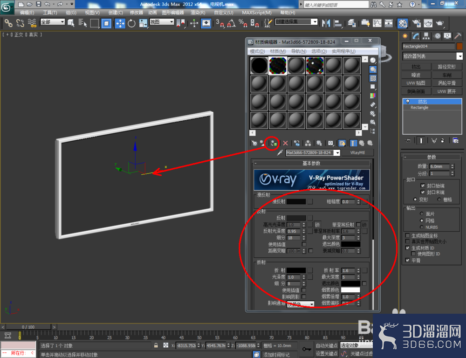The width and height of the screenshot is (466, 358).
Task: Click the Align tool
Action: [x=338, y=23]
